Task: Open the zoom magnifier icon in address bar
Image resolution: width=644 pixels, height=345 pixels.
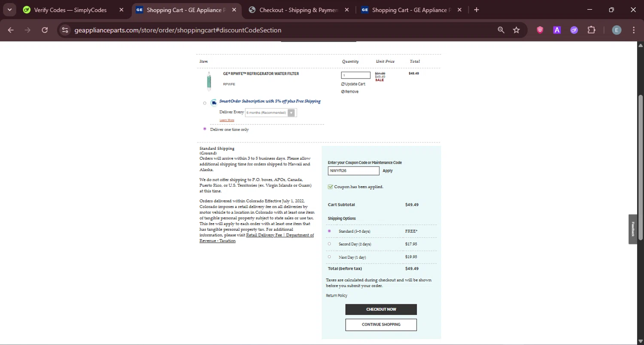Action: tap(501, 30)
